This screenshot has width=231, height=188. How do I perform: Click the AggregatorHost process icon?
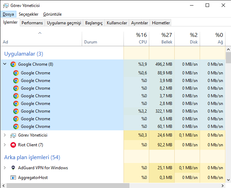(13, 178)
